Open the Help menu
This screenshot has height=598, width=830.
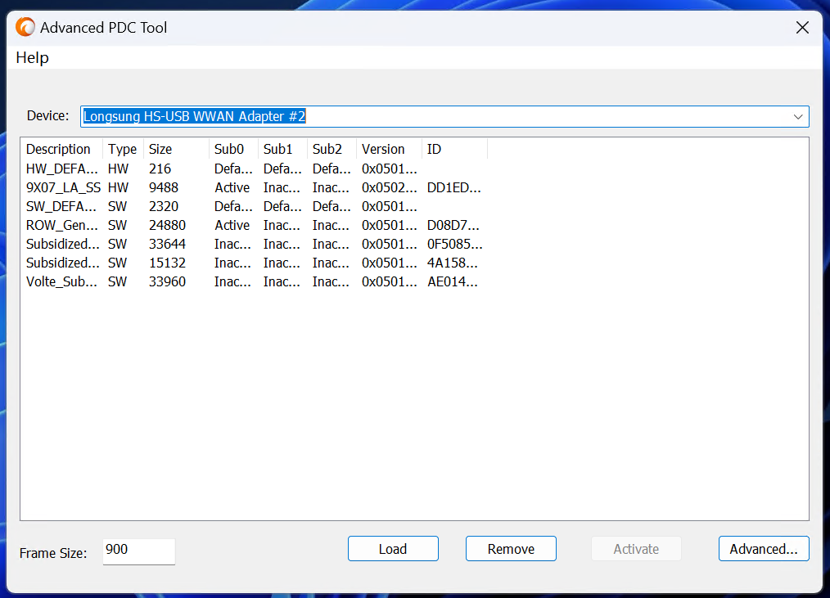pyautogui.click(x=32, y=57)
